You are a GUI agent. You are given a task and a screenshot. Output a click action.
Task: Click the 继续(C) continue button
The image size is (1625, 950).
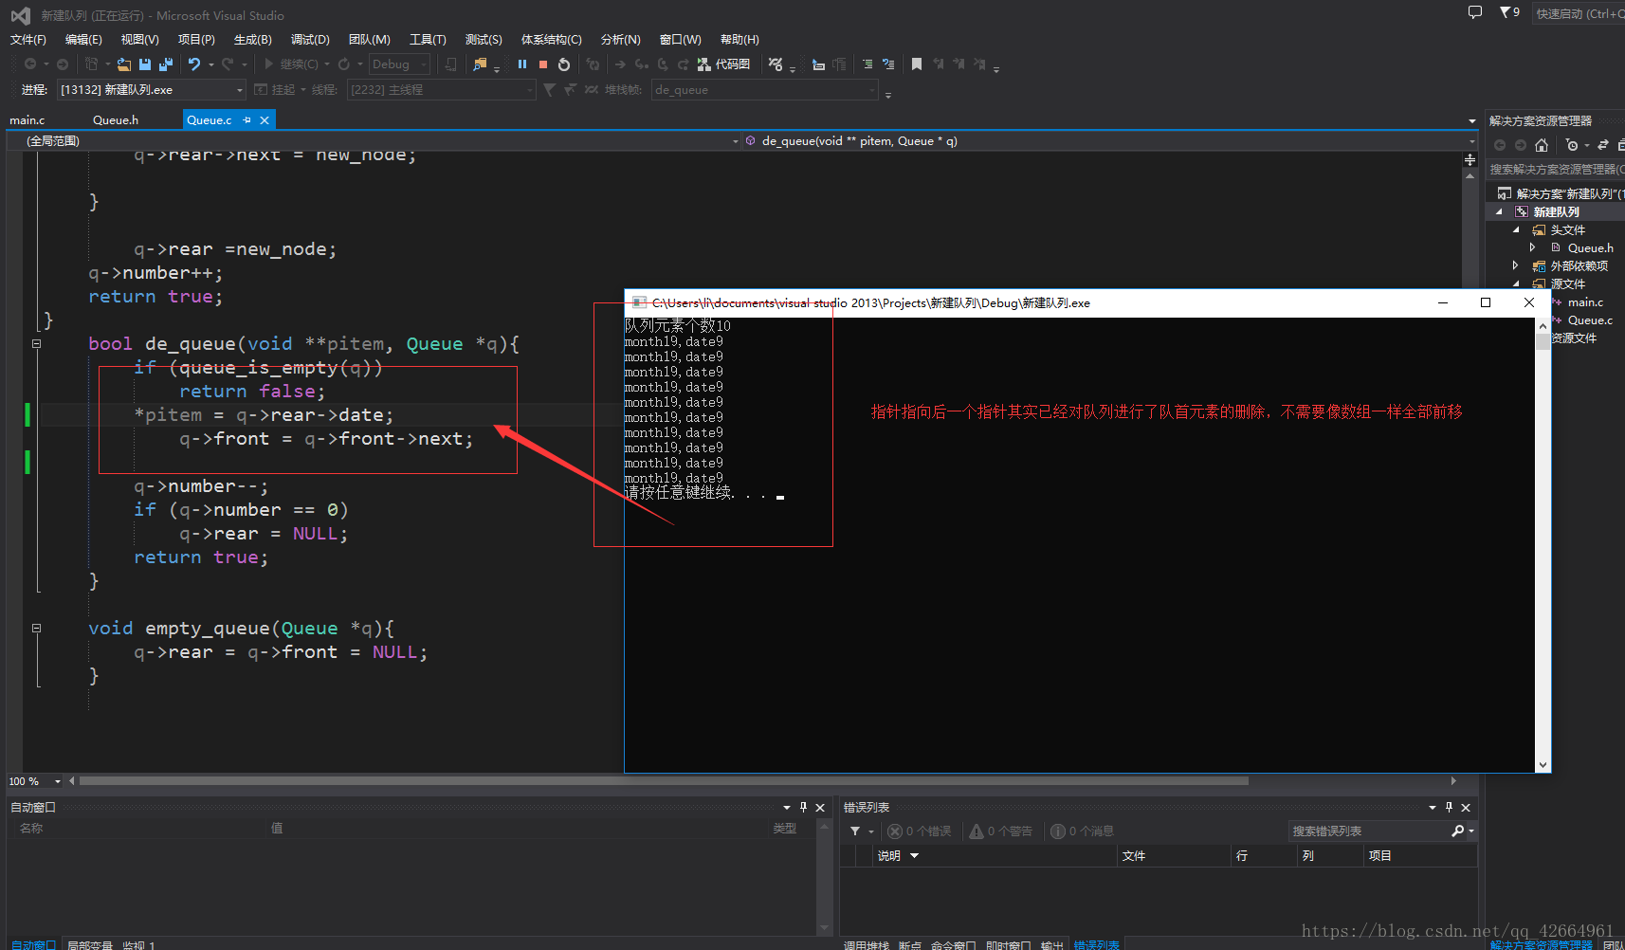click(292, 64)
